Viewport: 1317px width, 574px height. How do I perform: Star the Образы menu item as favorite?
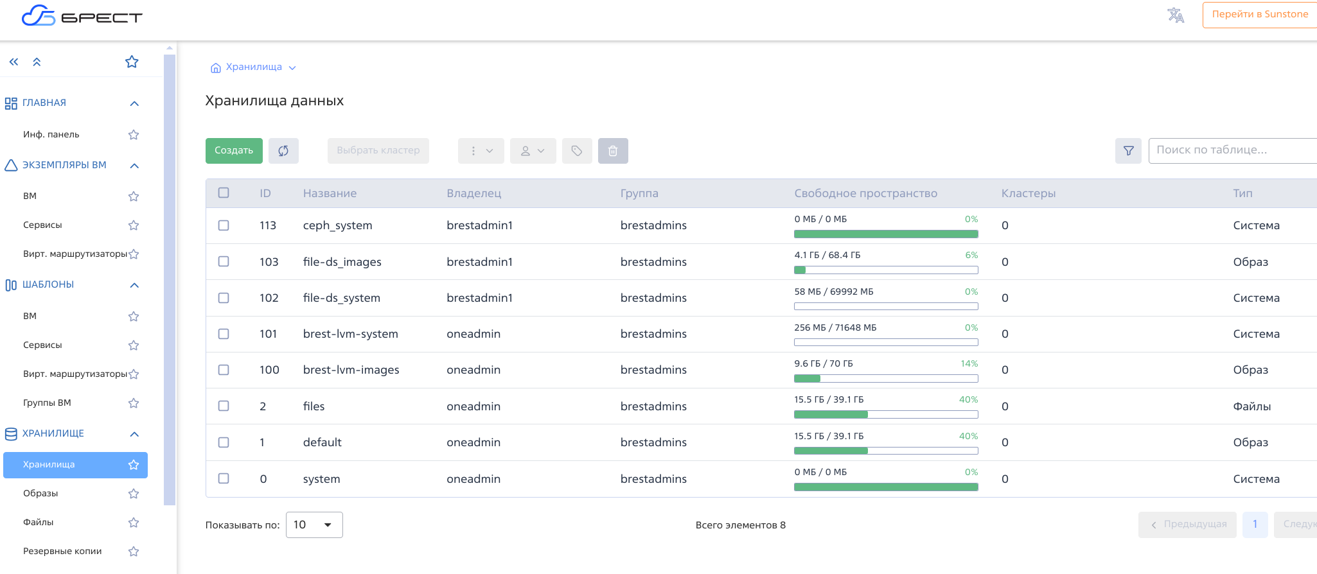point(134,494)
